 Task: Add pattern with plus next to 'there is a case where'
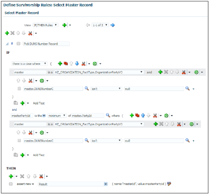[x=60, y=63]
